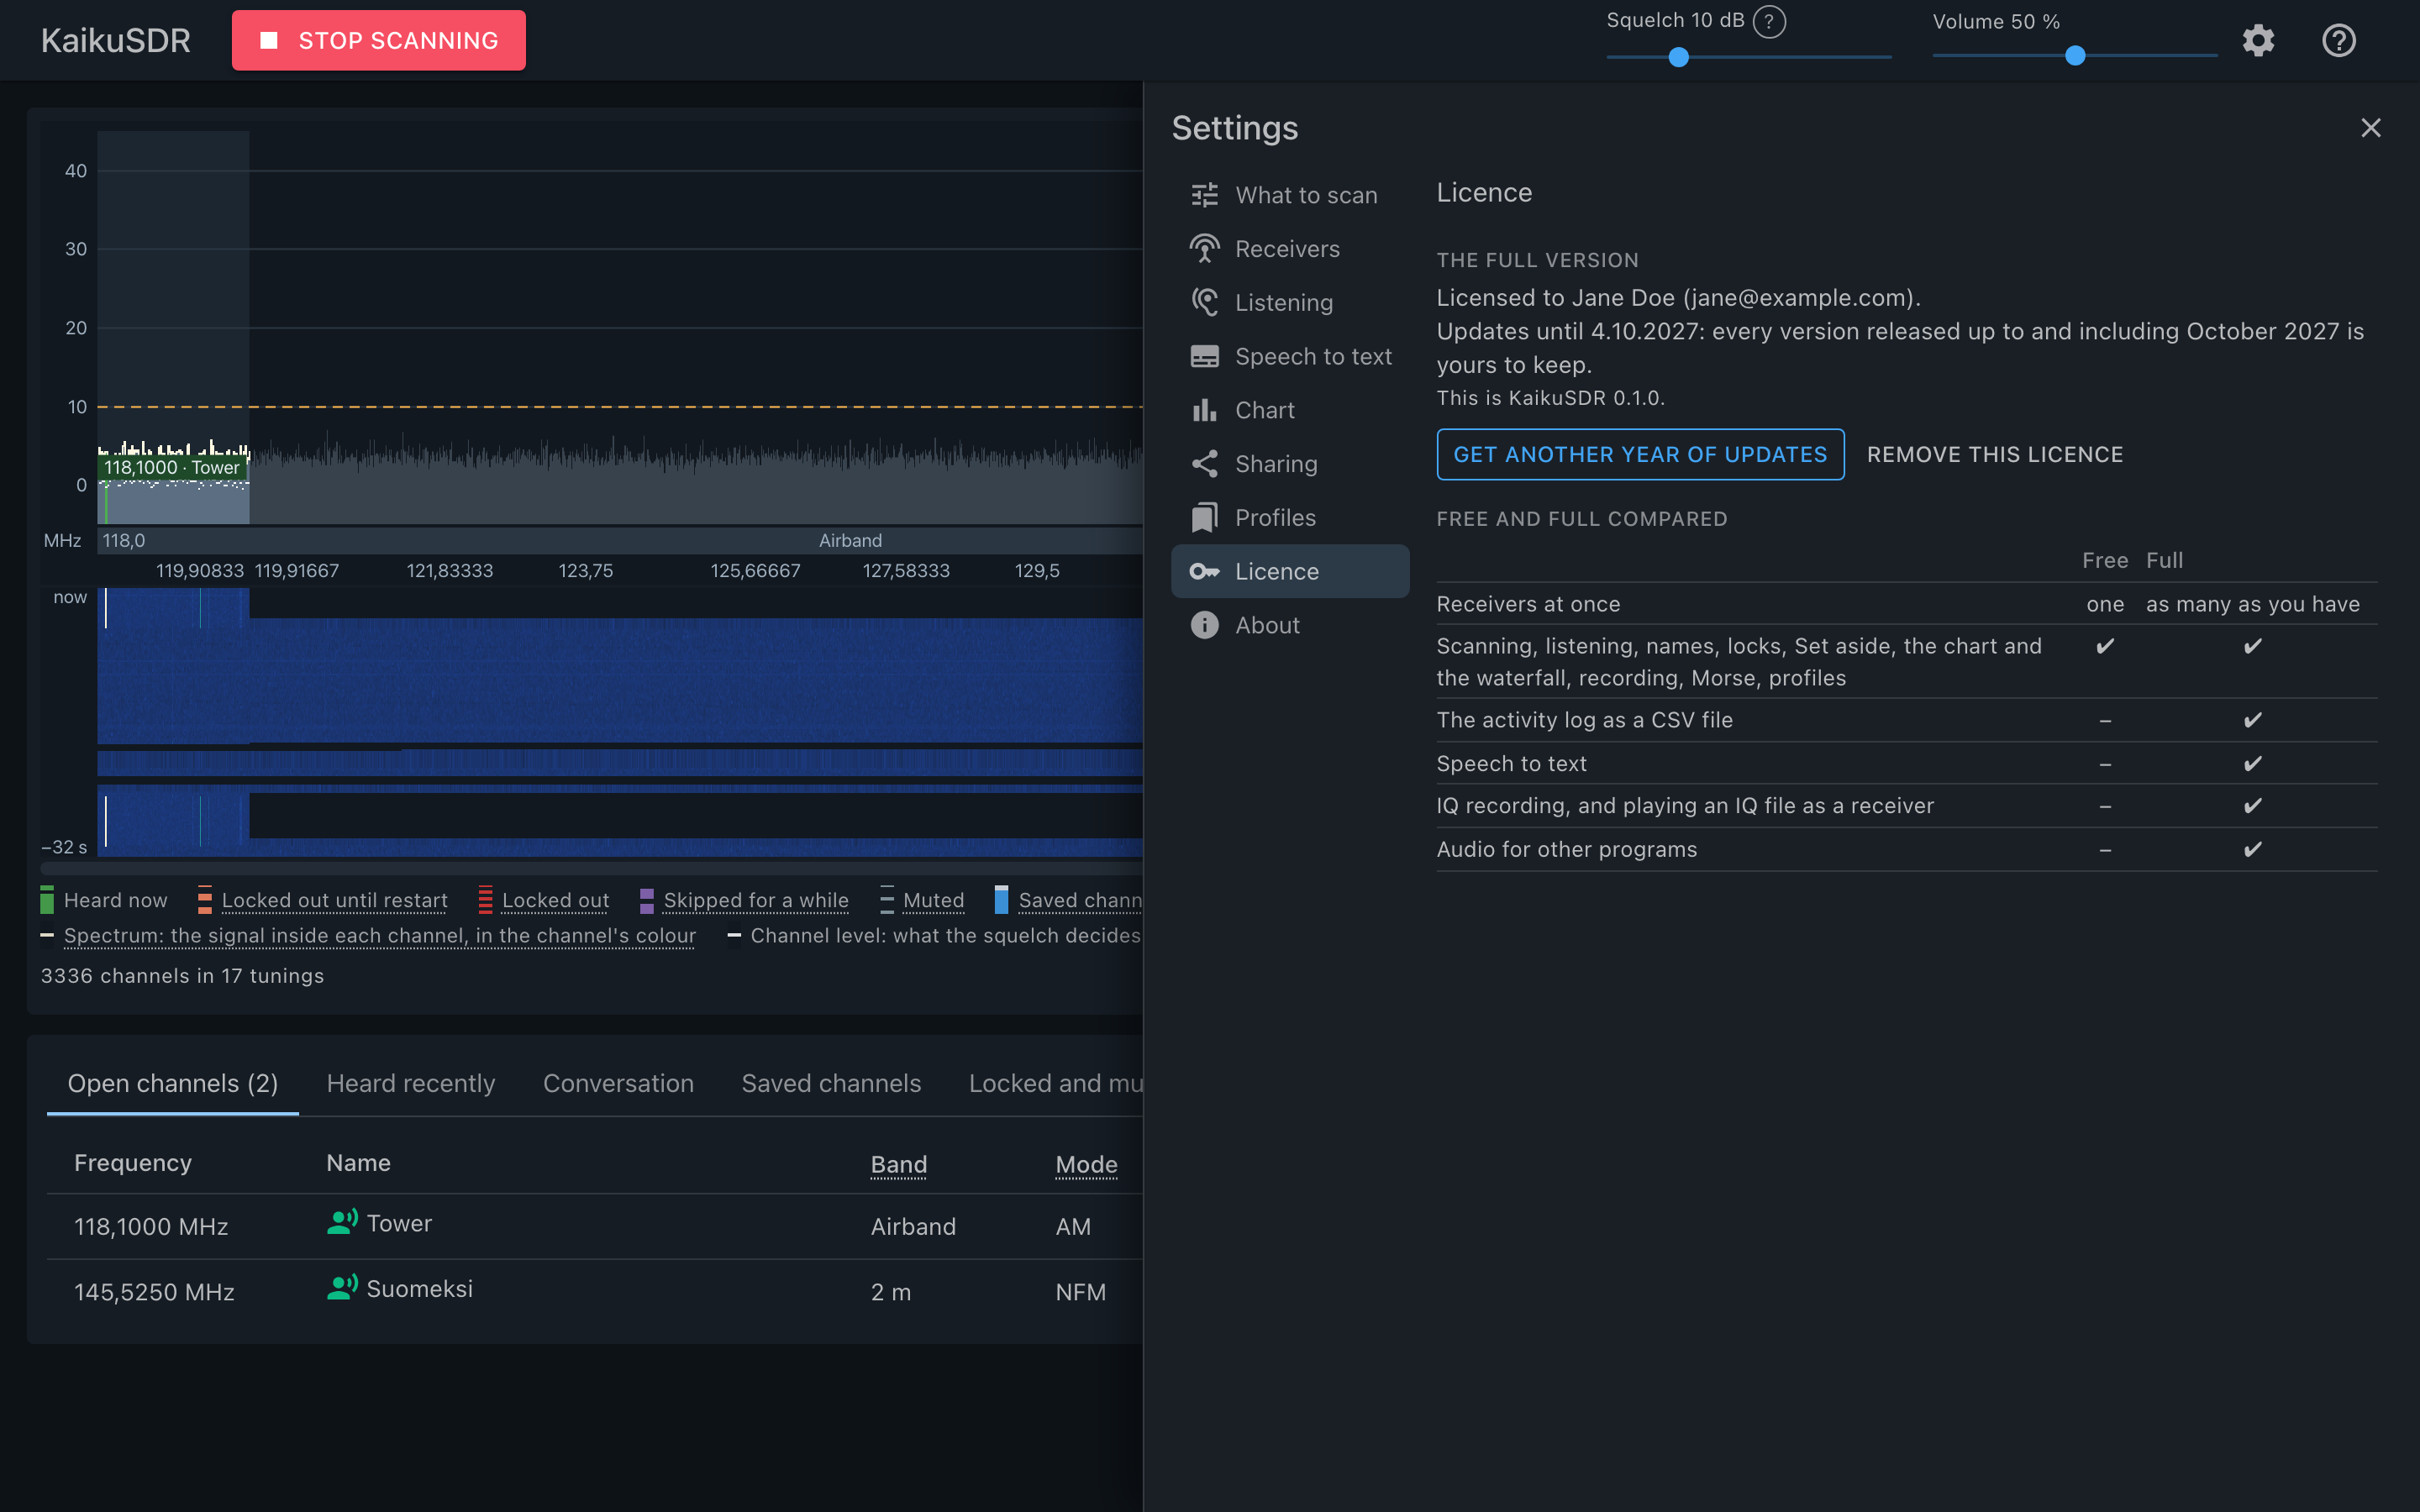
Task: Select the 145,5250 MHz frequency cell
Action: (x=154, y=1292)
